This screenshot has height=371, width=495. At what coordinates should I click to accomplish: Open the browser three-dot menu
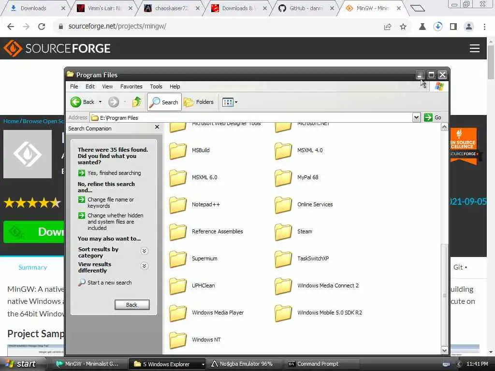point(484,27)
